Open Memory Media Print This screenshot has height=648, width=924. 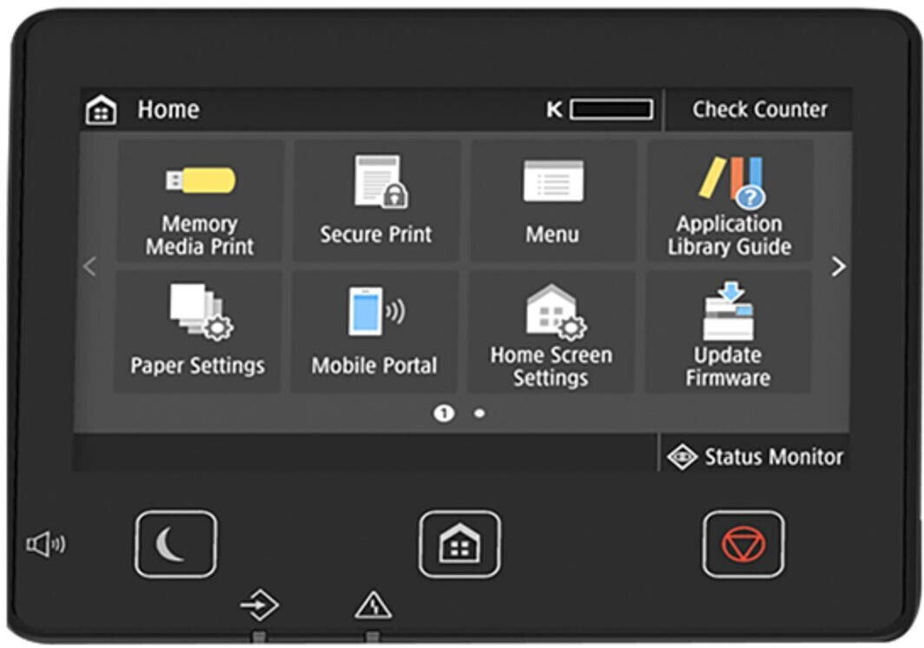coord(200,202)
